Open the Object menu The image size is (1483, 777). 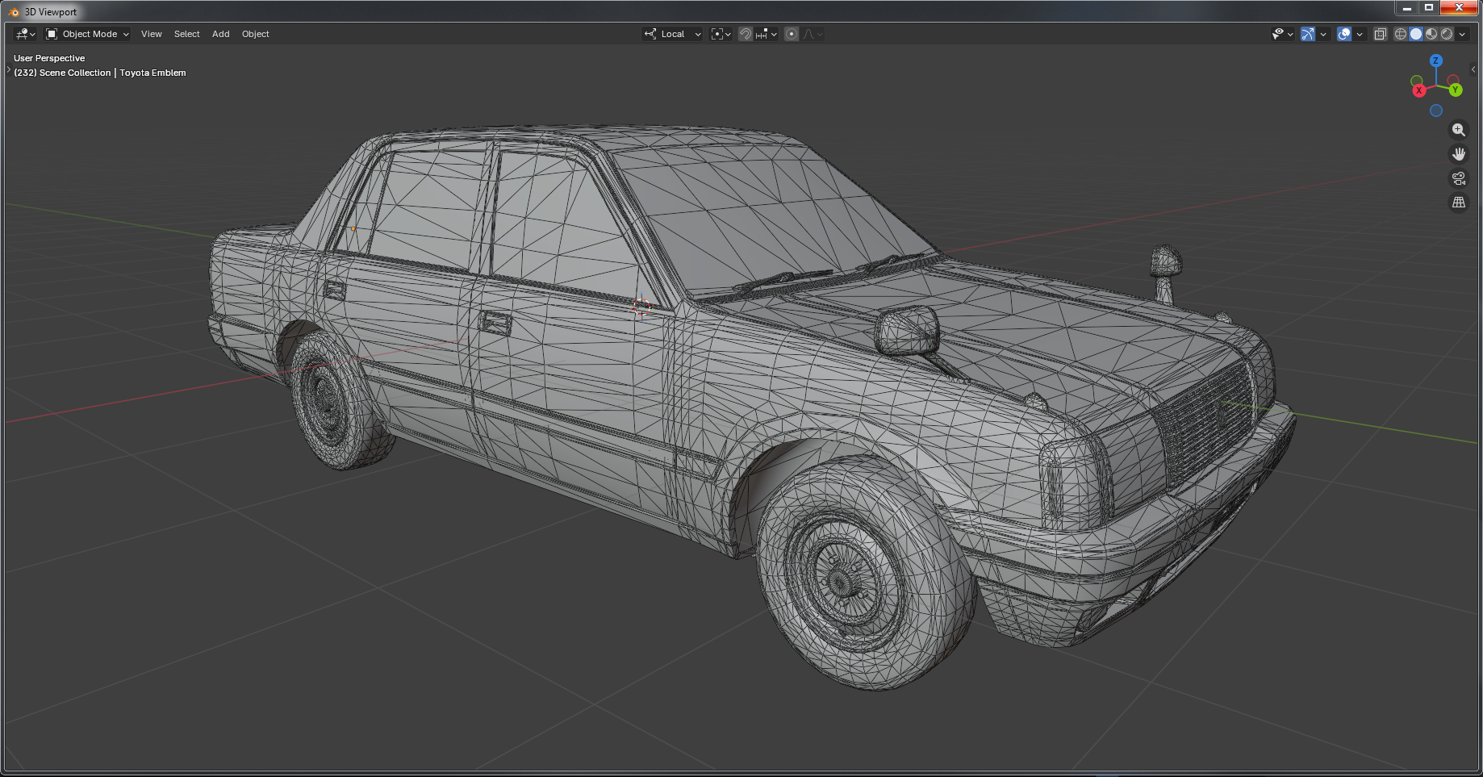[256, 34]
